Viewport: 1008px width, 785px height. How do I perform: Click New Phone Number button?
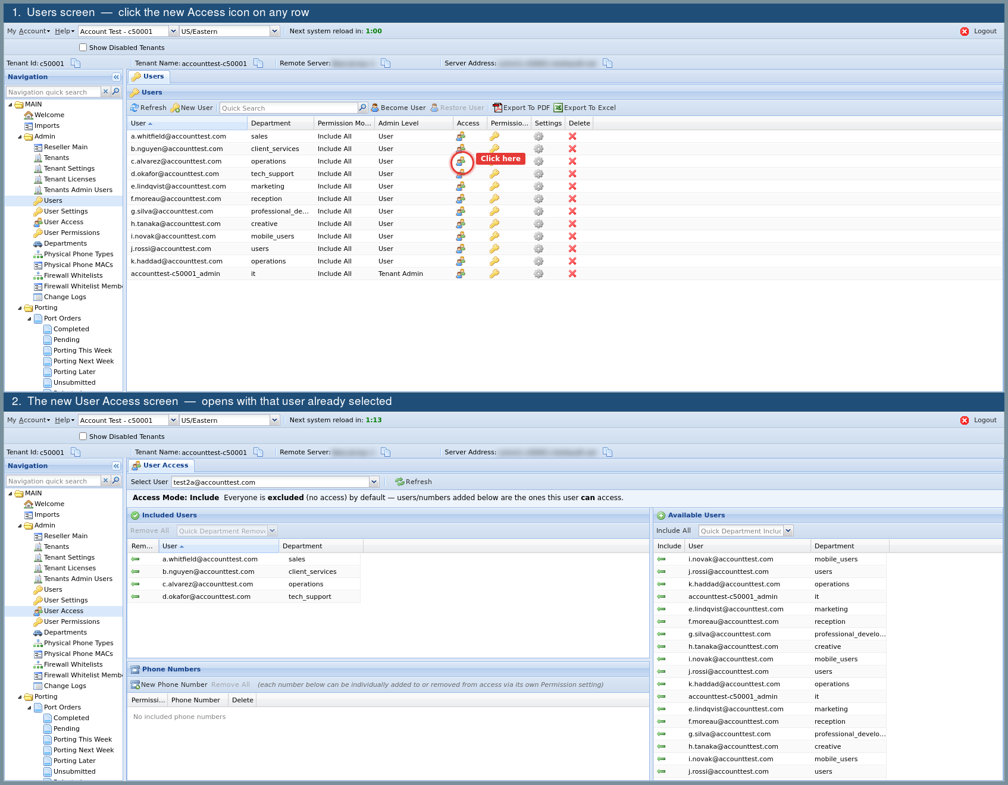pos(169,684)
